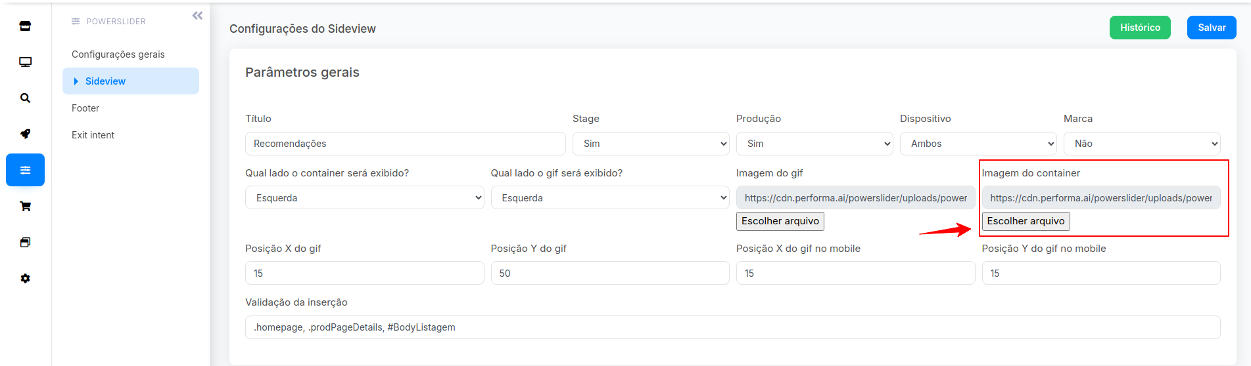Select the monitor icon in sidebar
Viewport: 1251px width, 366px height.
pos(25,62)
